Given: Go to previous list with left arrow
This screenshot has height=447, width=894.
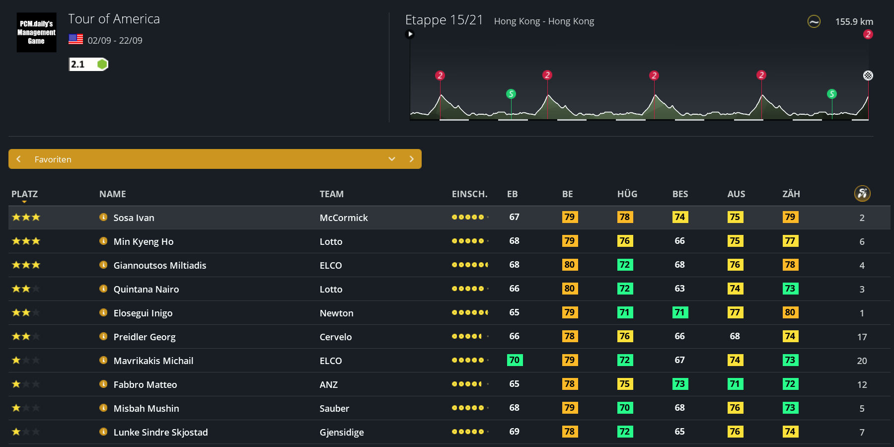Looking at the screenshot, I should click(19, 159).
